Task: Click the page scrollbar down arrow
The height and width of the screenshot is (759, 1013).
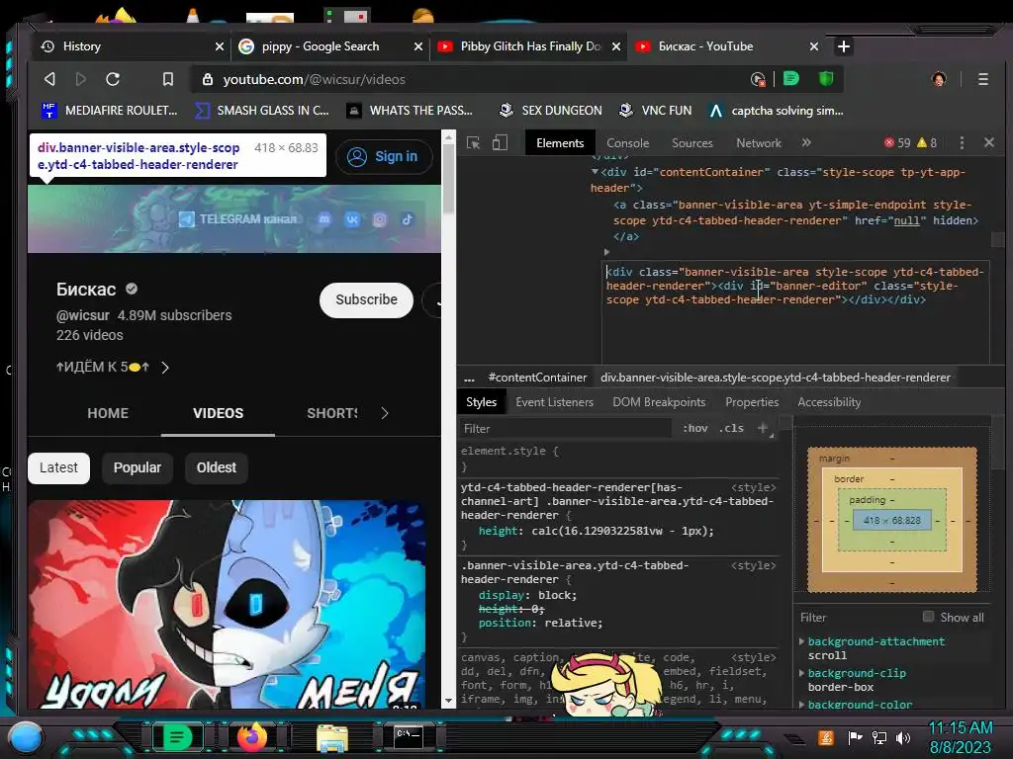Action: tap(449, 701)
